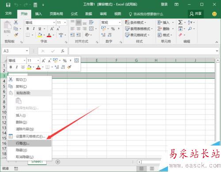Viewport: 221px width, 172px height.
Task: Click the Copy icon in ribbon clipboard group
Action: click(16, 29)
